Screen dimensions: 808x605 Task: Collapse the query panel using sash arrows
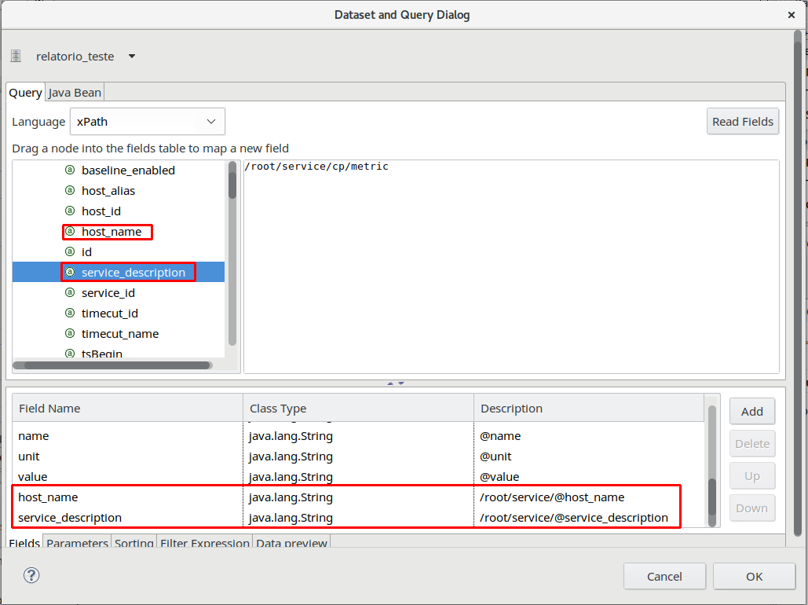click(x=396, y=383)
